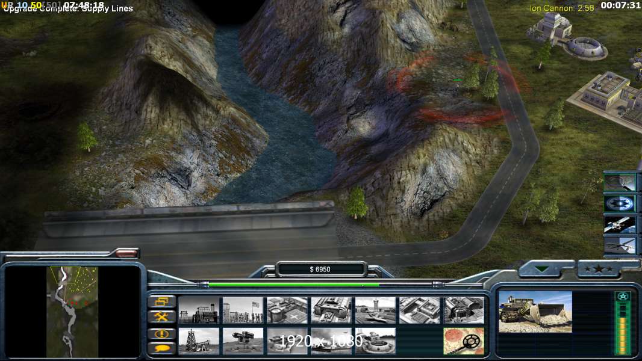Screen dimensions: 642x361
Task: Build the Patriot missile defense turret
Action: tap(243, 341)
